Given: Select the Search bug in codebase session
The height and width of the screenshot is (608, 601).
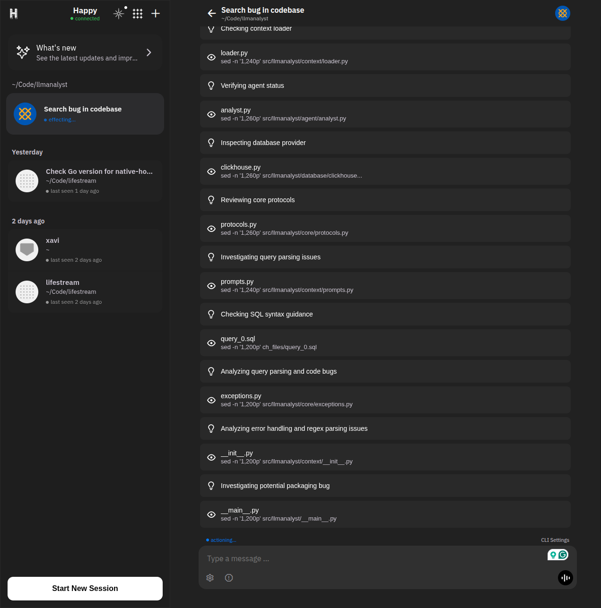Looking at the screenshot, I should click(x=85, y=114).
